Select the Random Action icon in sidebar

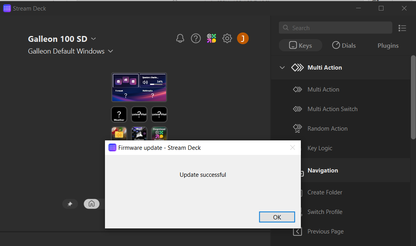click(297, 128)
